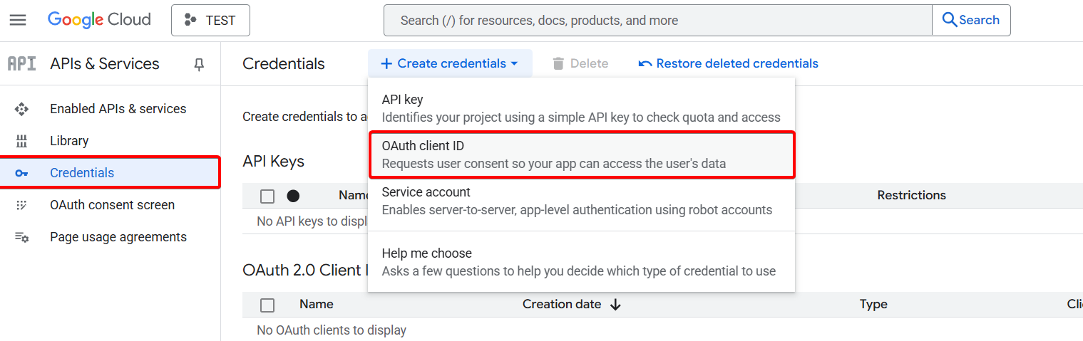Sort by Creation date column

tap(572, 304)
